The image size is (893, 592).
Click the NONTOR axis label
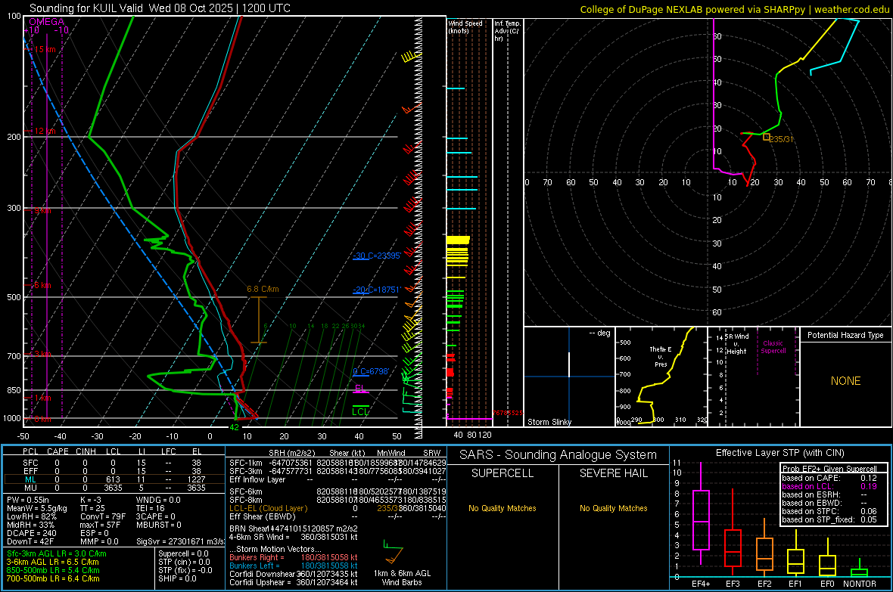(x=860, y=584)
